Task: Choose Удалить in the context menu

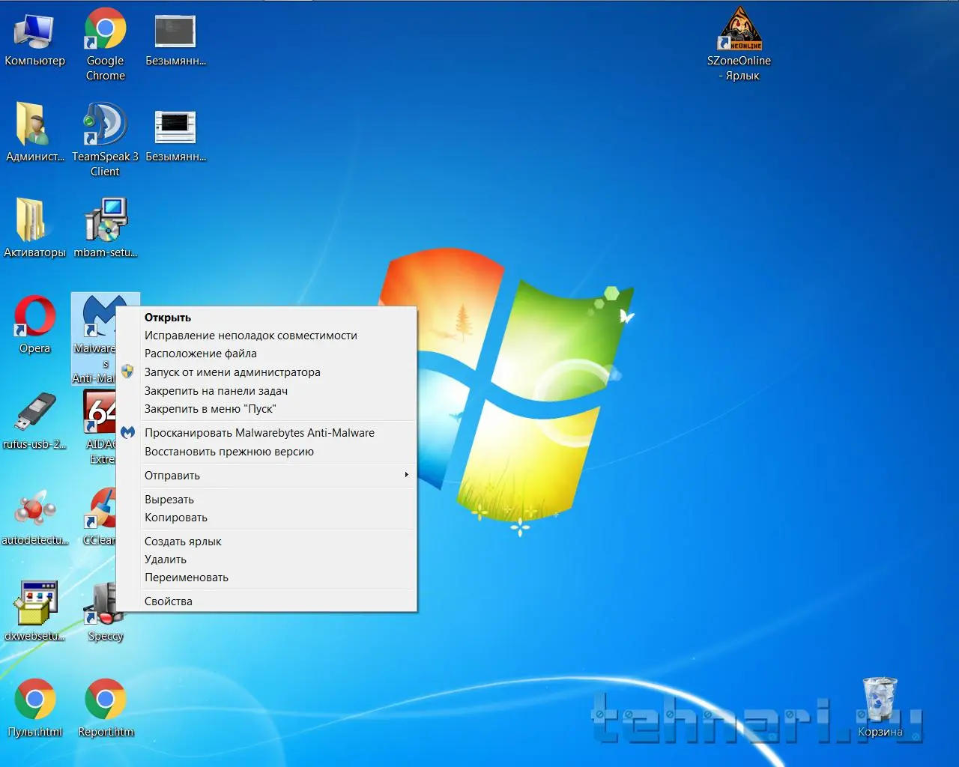Action: pyautogui.click(x=166, y=560)
